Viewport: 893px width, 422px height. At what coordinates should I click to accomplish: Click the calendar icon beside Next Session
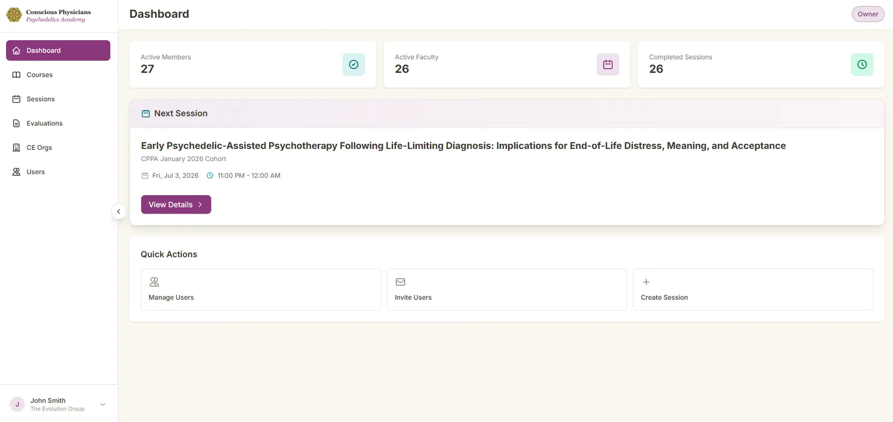[x=146, y=114]
